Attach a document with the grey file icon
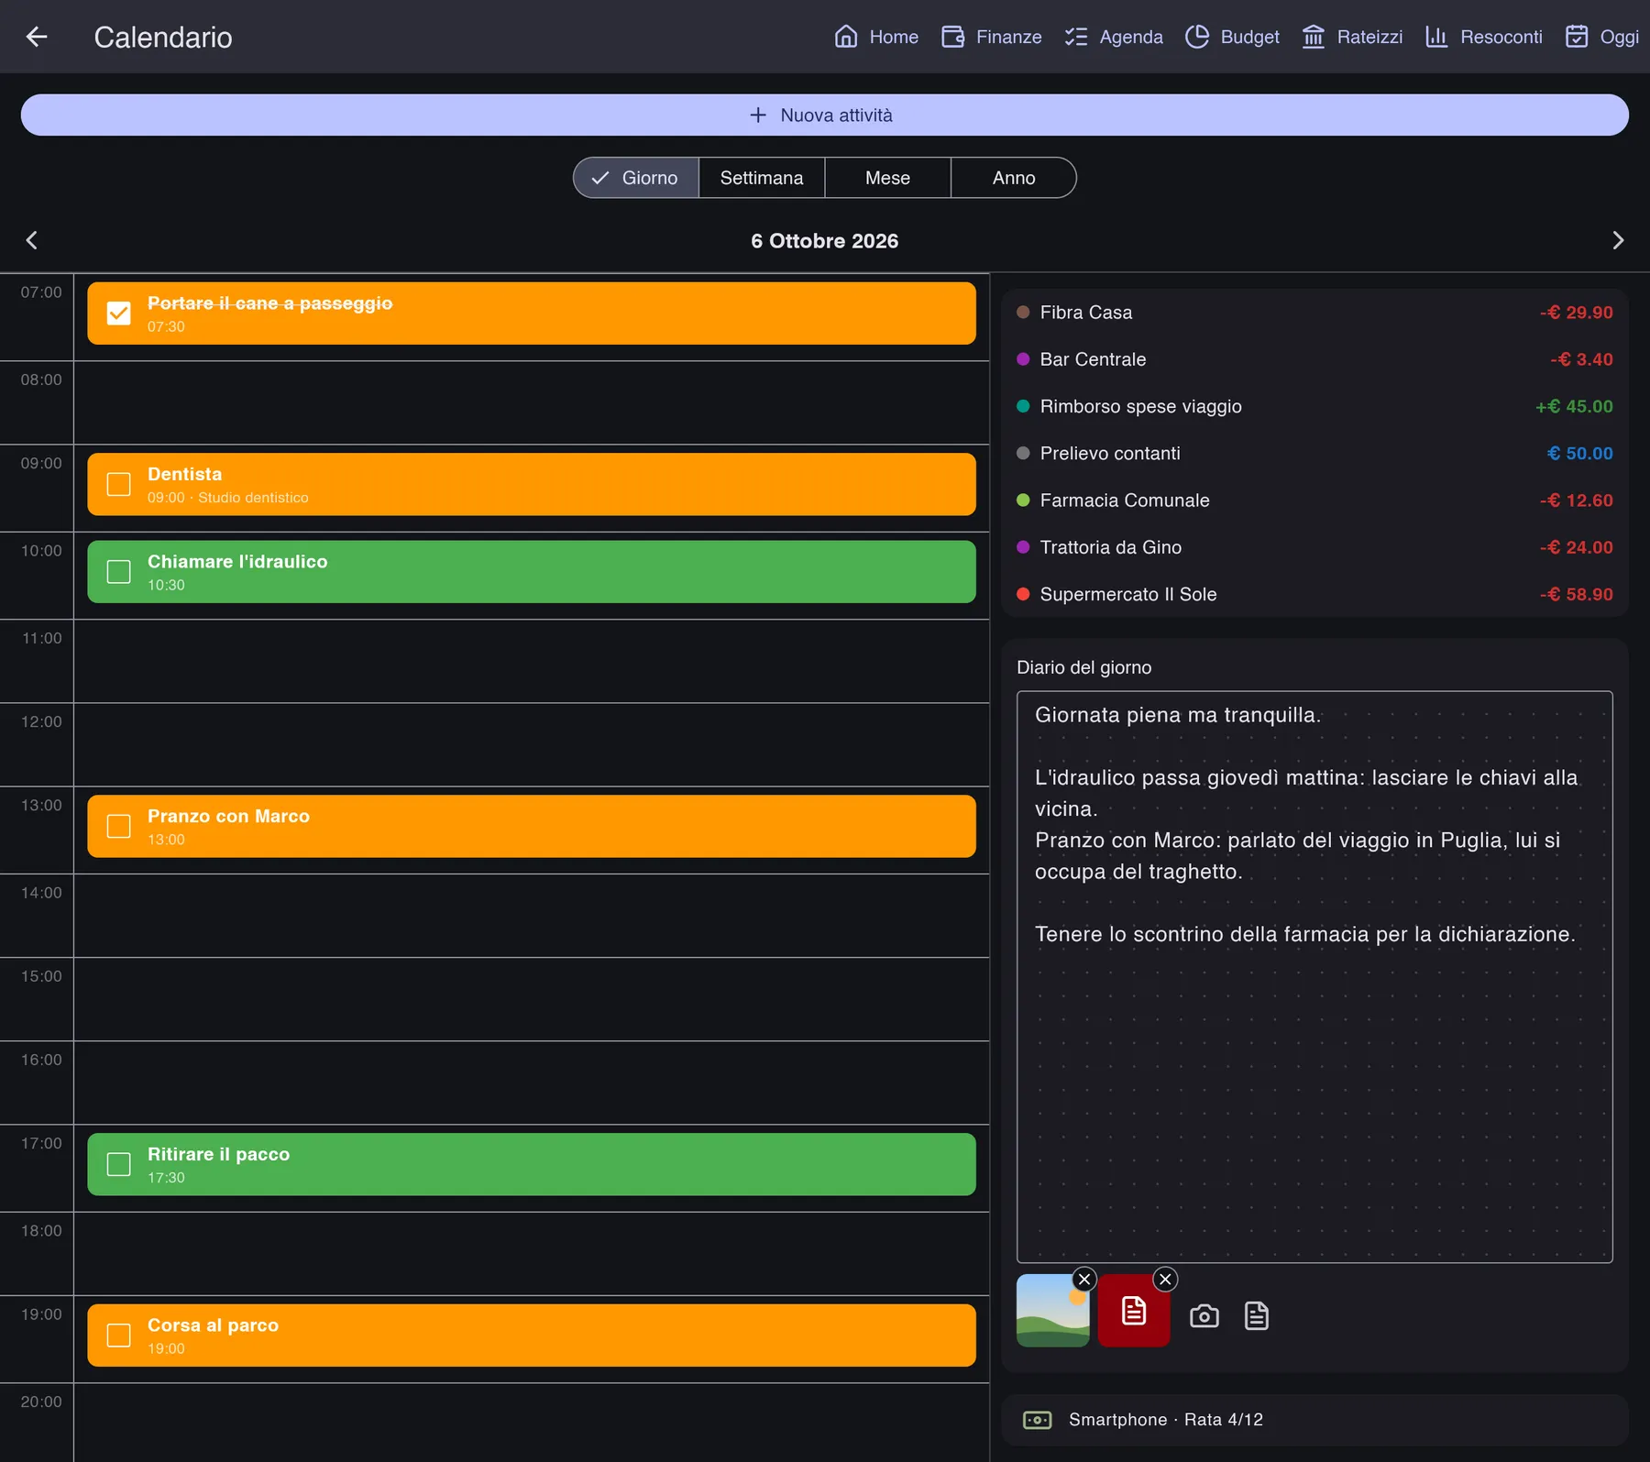 1257,1316
